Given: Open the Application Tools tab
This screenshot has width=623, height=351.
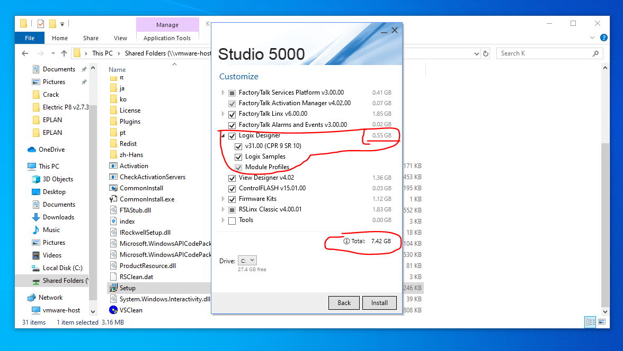Looking at the screenshot, I should click(167, 38).
